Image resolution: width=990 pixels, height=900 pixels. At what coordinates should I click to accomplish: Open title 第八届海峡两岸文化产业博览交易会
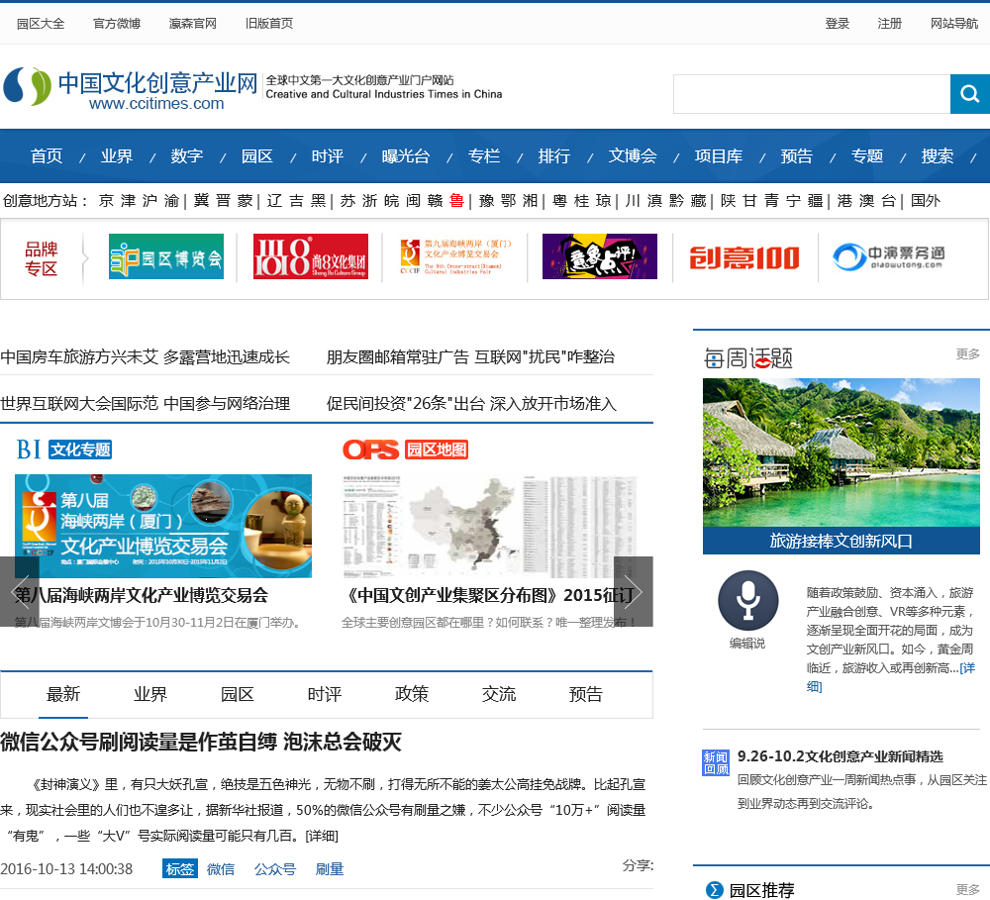142,595
